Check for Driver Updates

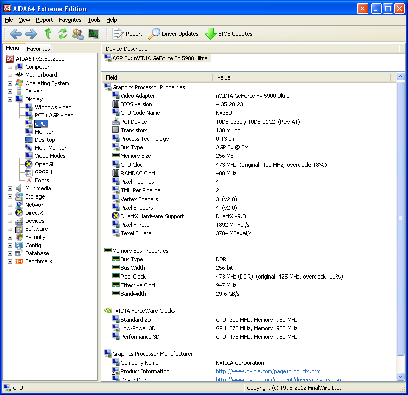[x=174, y=34]
